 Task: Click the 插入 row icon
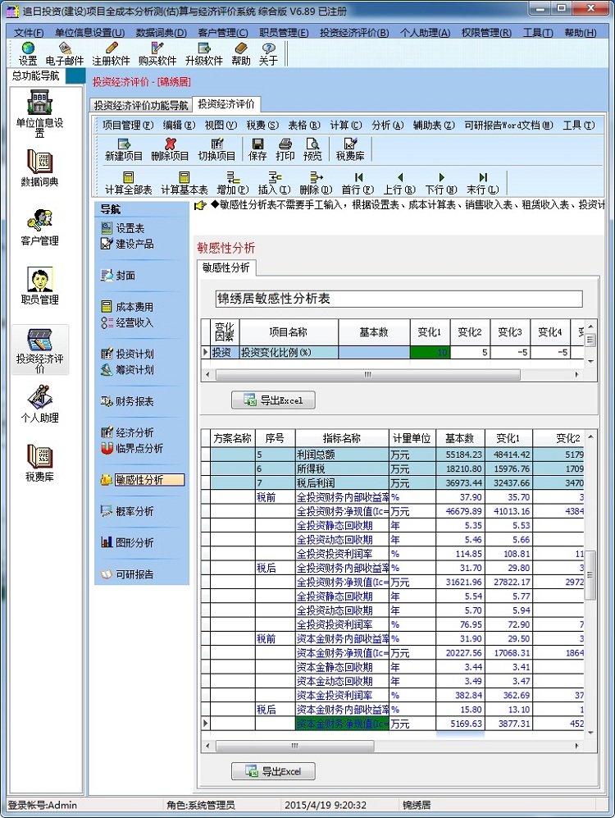275,183
